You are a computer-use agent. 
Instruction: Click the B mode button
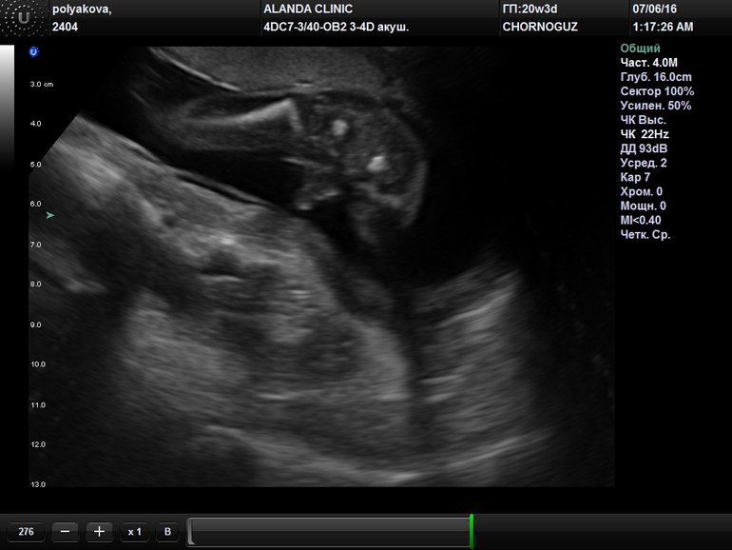166,532
